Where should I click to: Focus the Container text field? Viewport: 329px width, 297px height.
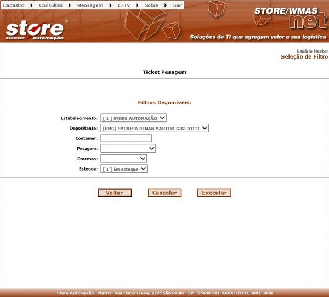pos(126,138)
